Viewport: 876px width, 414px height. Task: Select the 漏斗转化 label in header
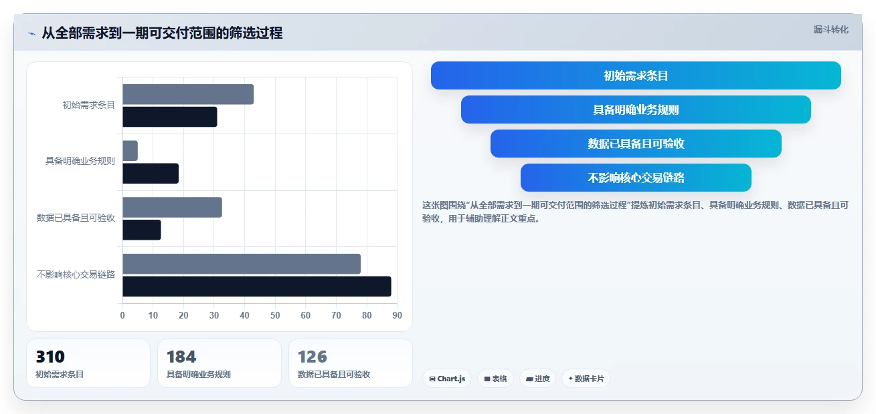[830, 29]
